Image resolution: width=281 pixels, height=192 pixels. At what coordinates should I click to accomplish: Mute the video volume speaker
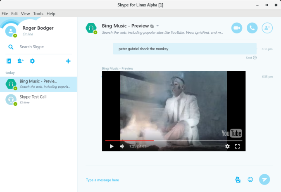point(122,146)
